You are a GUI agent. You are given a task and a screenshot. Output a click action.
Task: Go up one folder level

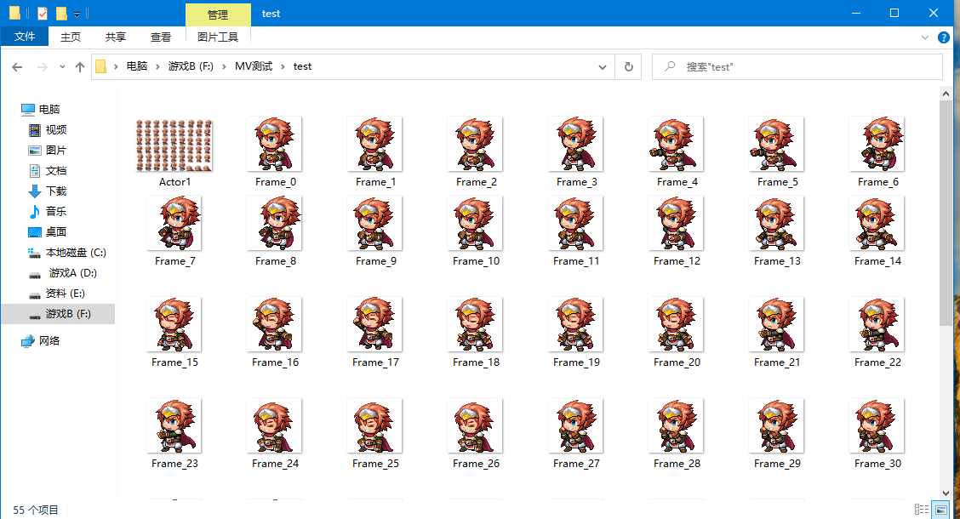click(x=80, y=66)
